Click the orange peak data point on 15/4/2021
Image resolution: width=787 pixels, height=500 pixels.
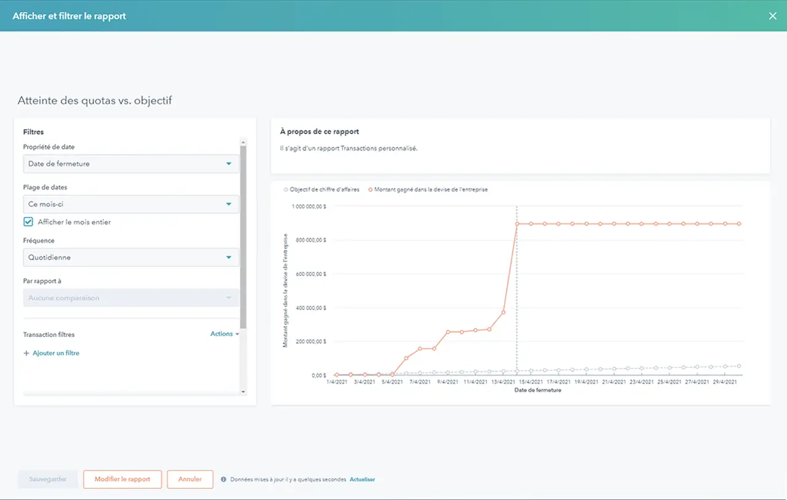pos(517,224)
